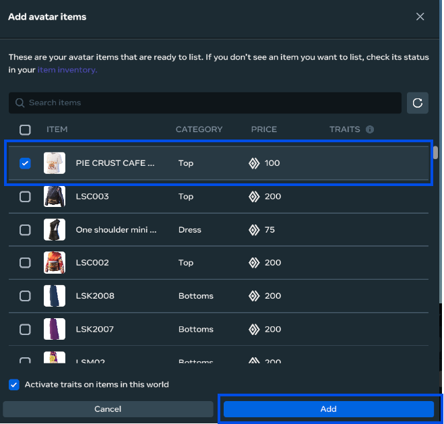Click the LSK2007 purple bottoms thumbnail
The image size is (444, 424).
(55, 329)
